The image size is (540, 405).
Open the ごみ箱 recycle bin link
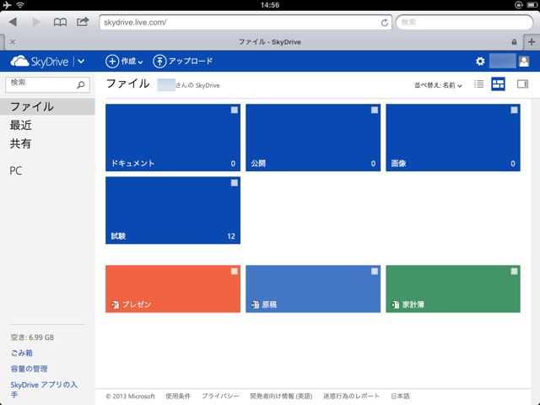(21, 353)
